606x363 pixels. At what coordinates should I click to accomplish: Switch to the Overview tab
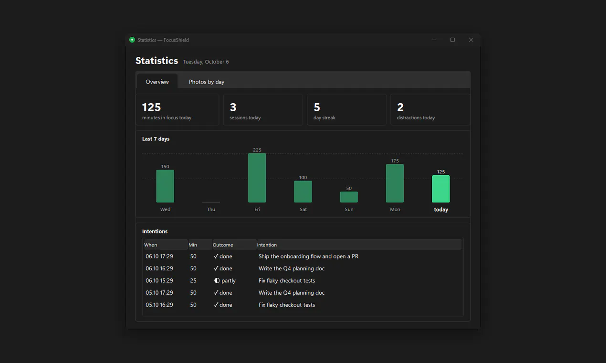157,82
